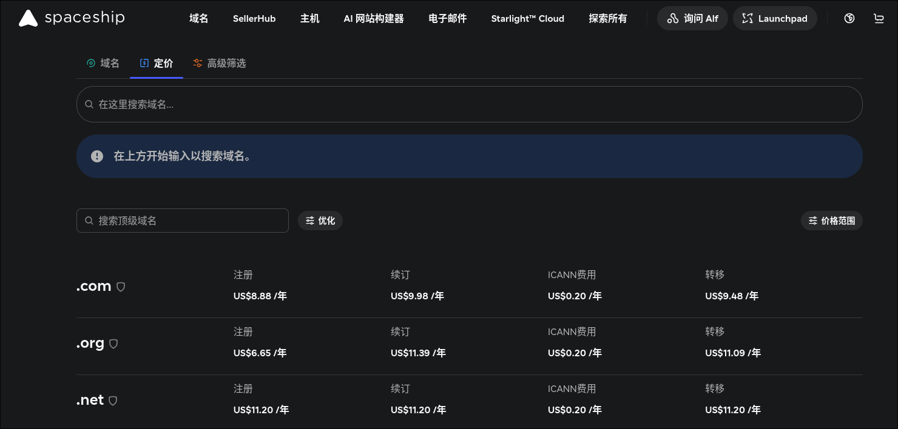Open the 价格范围 filter
This screenshot has height=429, width=898.
pos(832,221)
